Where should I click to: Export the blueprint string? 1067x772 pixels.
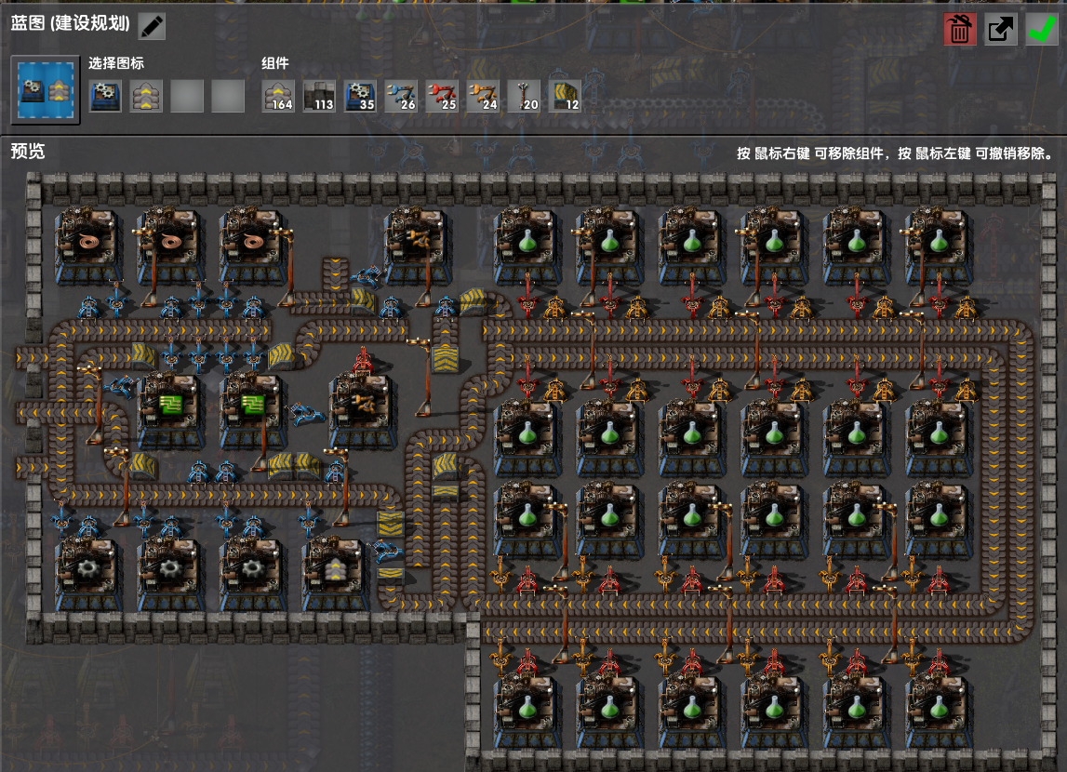coord(1000,29)
